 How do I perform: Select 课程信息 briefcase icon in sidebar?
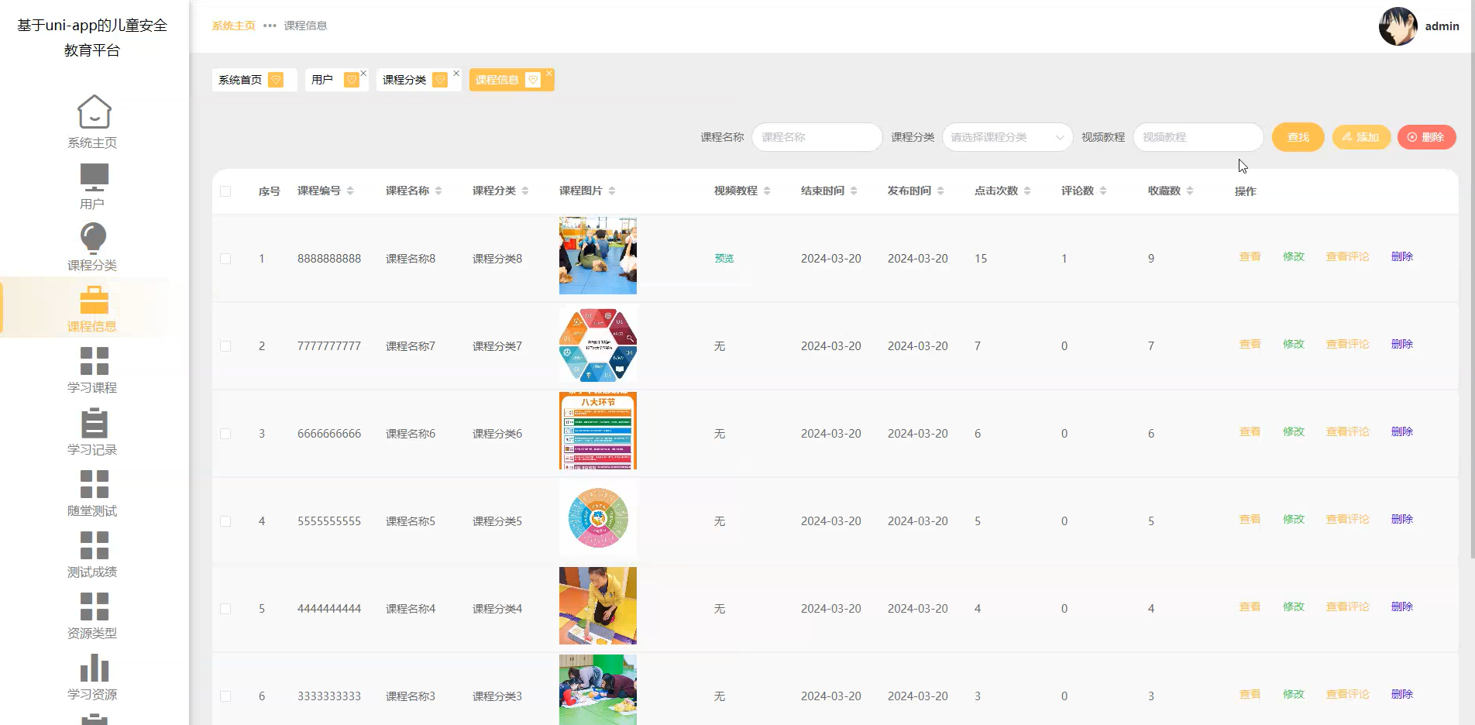click(94, 300)
